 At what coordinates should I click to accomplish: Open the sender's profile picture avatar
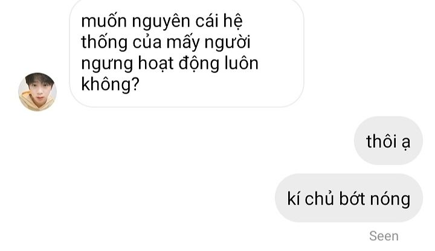[37, 92]
